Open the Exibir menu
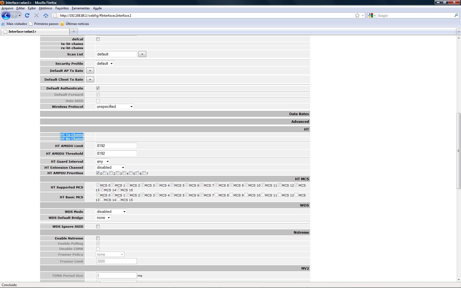The height and width of the screenshot is (288, 461). tap(32, 8)
